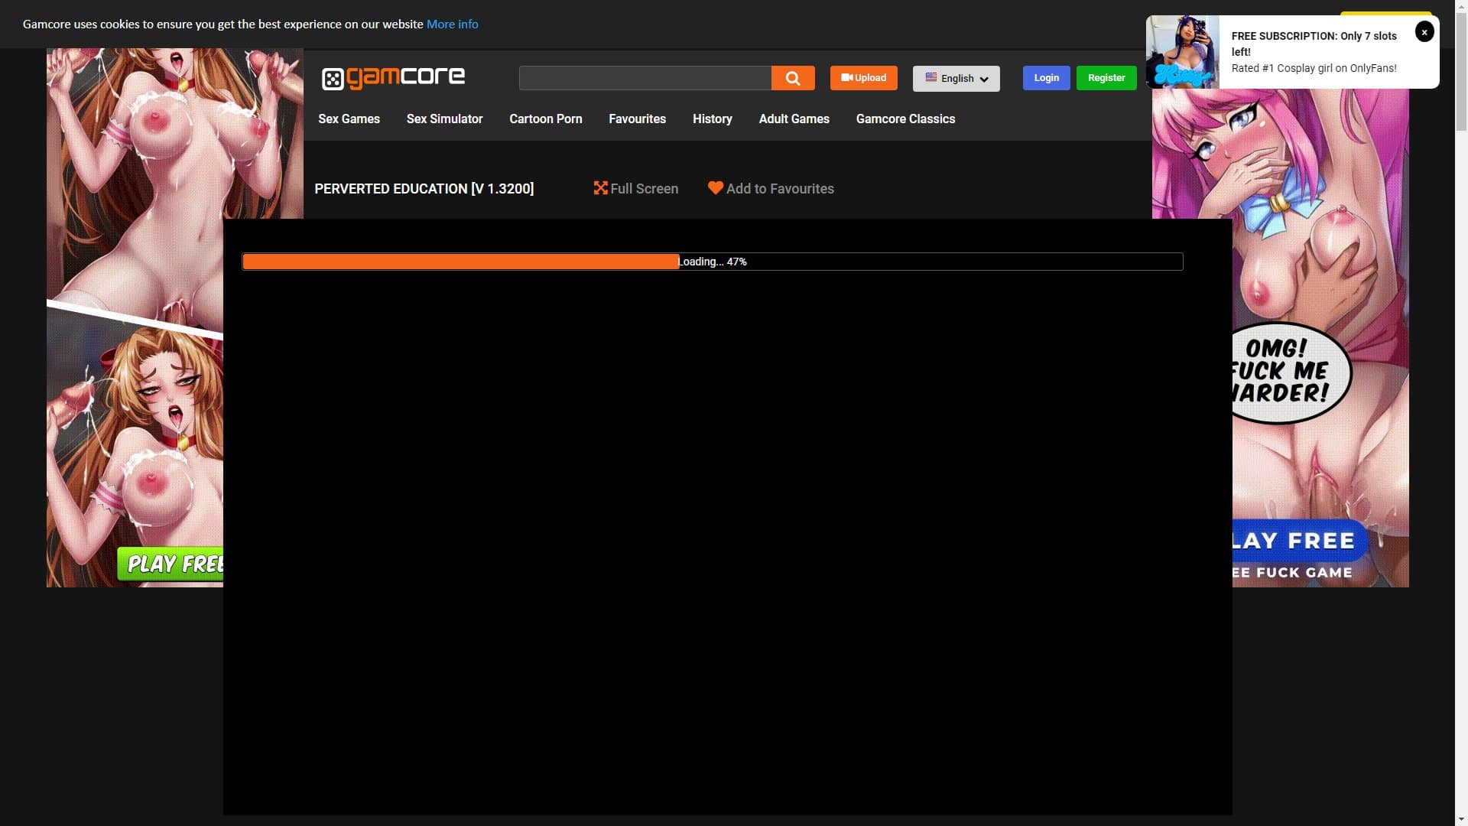Click the orange search magnifier button

pyautogui.click(x=793, y=78)
